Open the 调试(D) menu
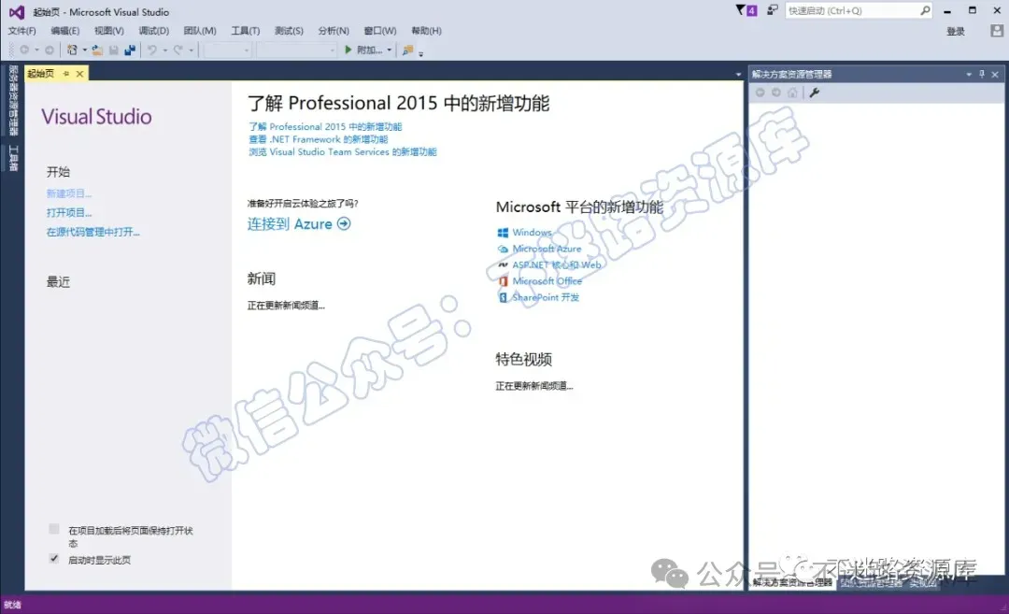This screenshot has width=1009, height=614. pos(154,30)
